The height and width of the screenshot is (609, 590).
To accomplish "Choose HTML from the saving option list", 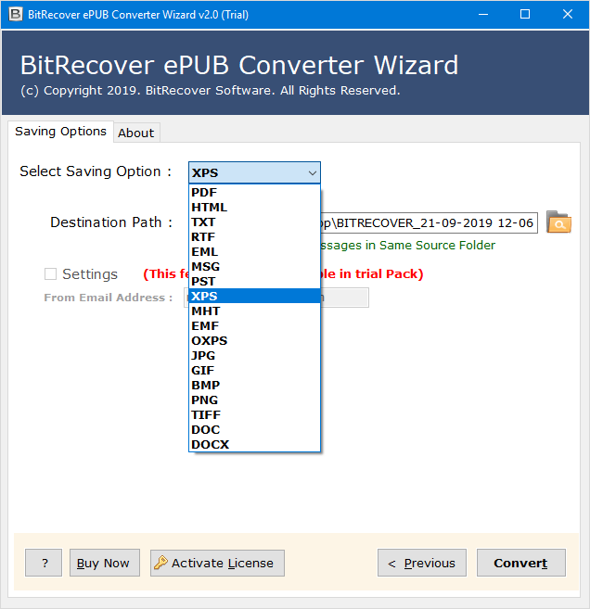I will (x=254, y=207).
